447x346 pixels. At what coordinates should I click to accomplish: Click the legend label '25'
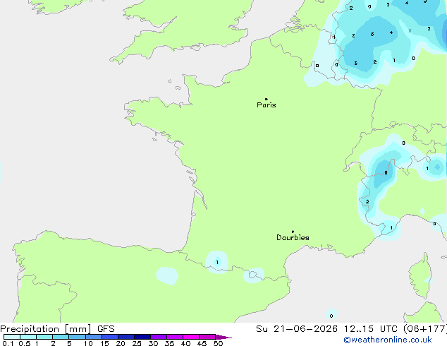click(x=137, y=343)
